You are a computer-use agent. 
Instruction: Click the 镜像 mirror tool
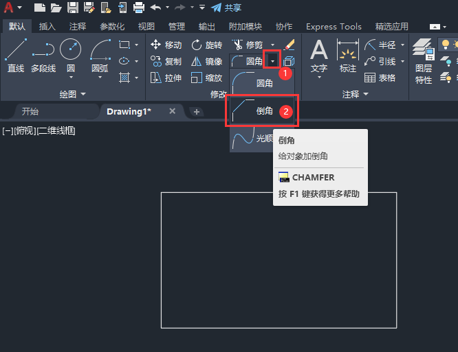click(207, 62)
